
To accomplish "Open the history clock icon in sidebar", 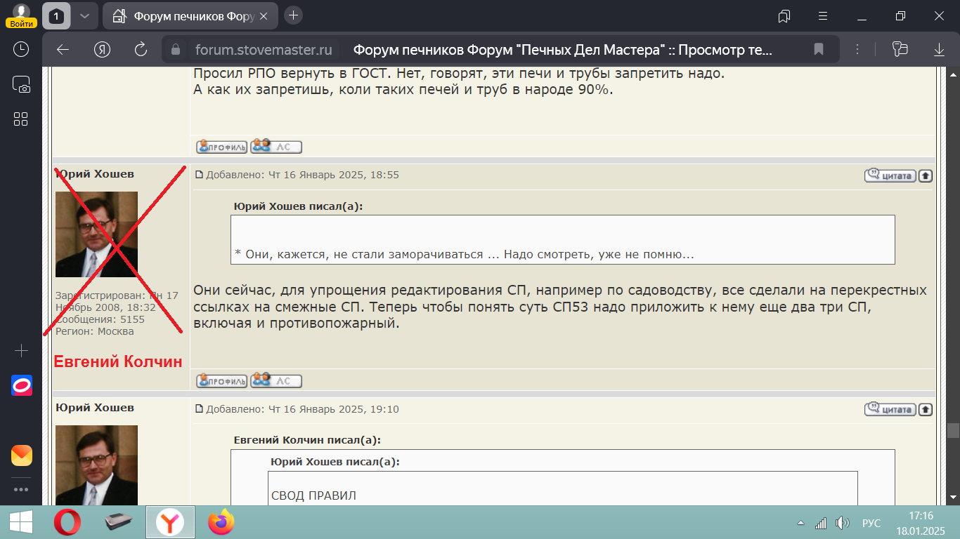I will coord(21,49).
